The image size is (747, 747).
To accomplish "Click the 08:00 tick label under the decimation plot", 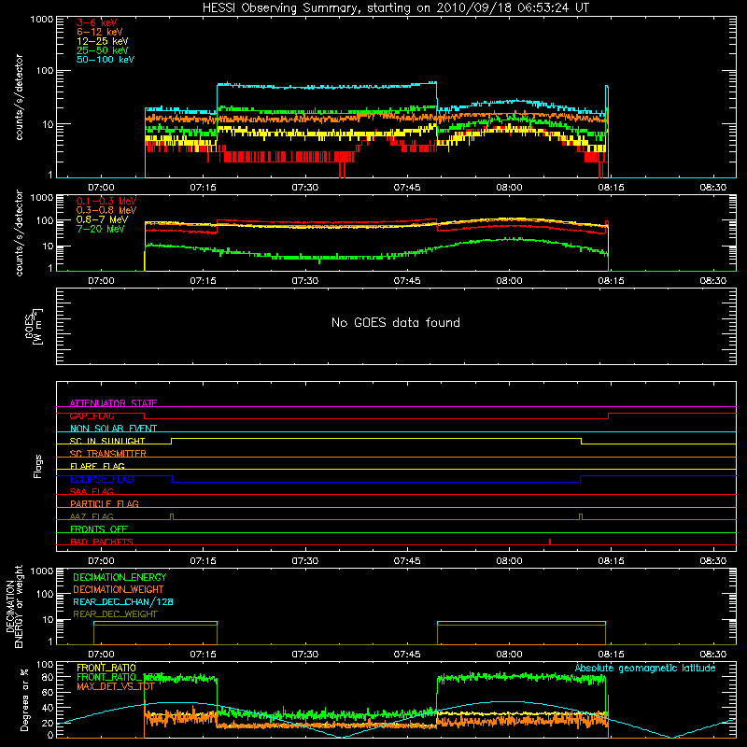I will tap(509, 655).
